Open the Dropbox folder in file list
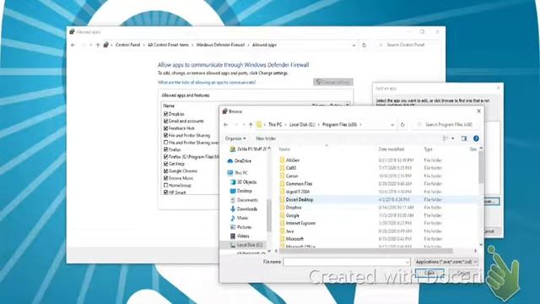Viewport: 540px width, 304px height. (x=294, y=208)
